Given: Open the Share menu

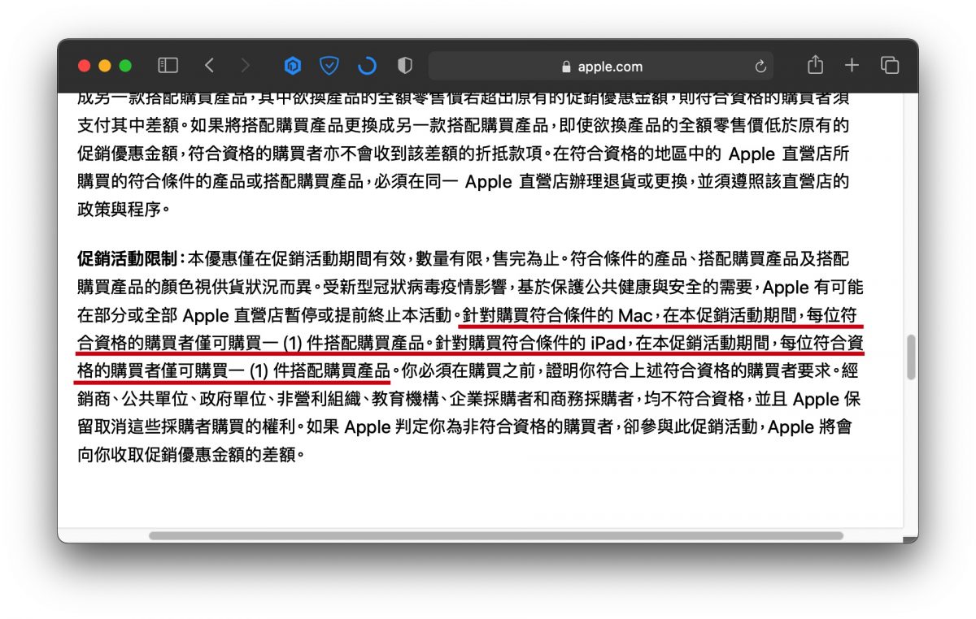Looking at the screenshot, I should pyautogui.click(x=815, y=65).
